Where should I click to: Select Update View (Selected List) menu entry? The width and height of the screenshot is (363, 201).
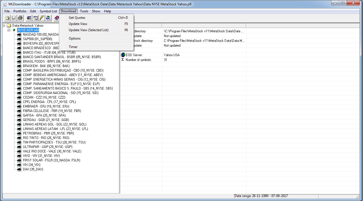[88, 30]
